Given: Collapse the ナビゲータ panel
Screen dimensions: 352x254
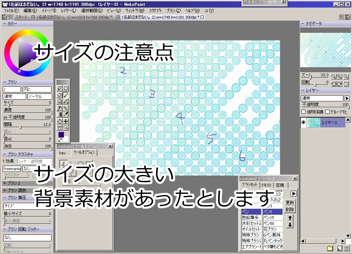Looking at the screenshot, I should point(303,24).
